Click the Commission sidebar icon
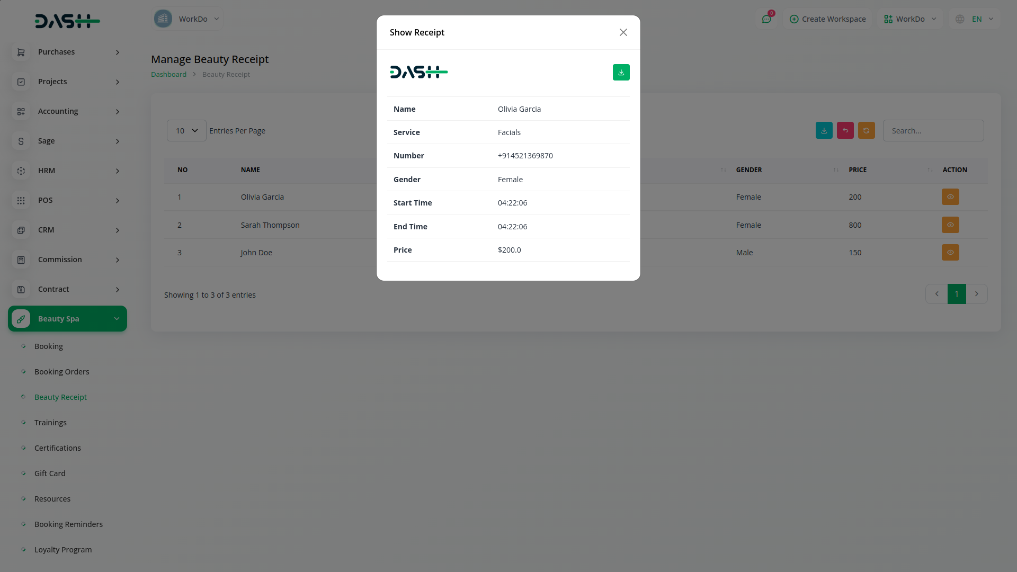This screenshot has width=1017, height=572. tap(21, 260)
